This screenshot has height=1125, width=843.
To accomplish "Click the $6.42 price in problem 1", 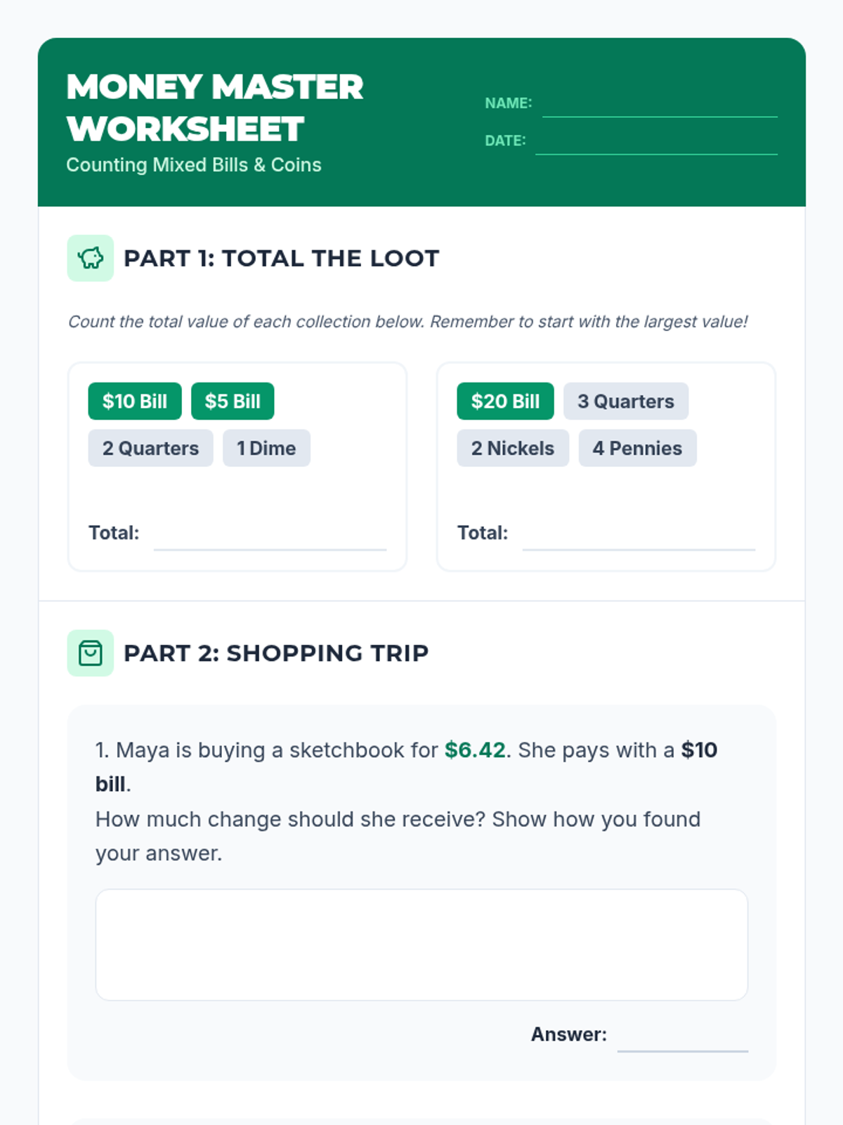I will 475,750.
